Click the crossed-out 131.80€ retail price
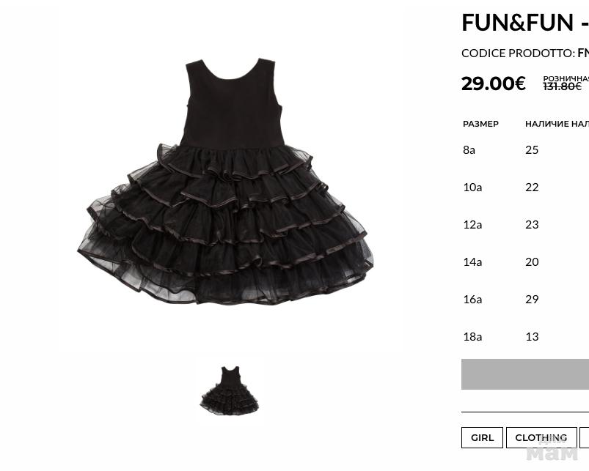The height and width of the screenshot is (471, 589). [563, 86]
